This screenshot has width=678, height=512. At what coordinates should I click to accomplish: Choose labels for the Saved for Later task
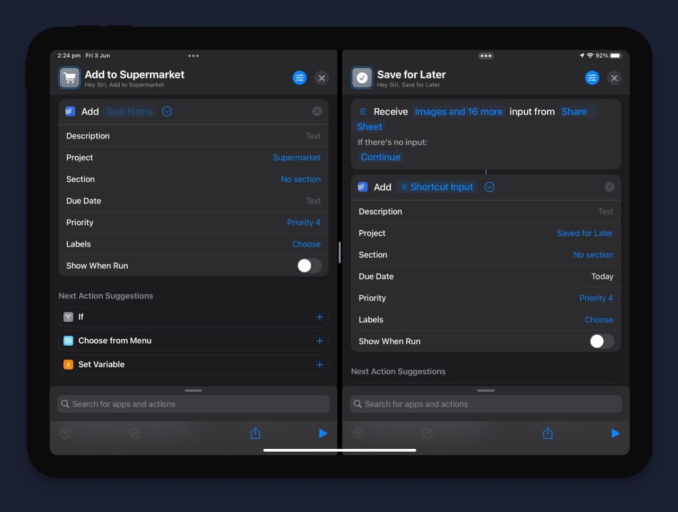tap(599, 320)
